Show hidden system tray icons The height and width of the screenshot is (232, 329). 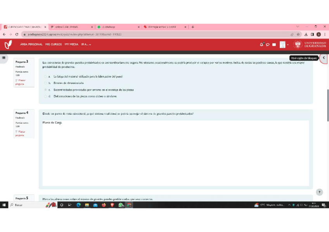coord(289,205)
